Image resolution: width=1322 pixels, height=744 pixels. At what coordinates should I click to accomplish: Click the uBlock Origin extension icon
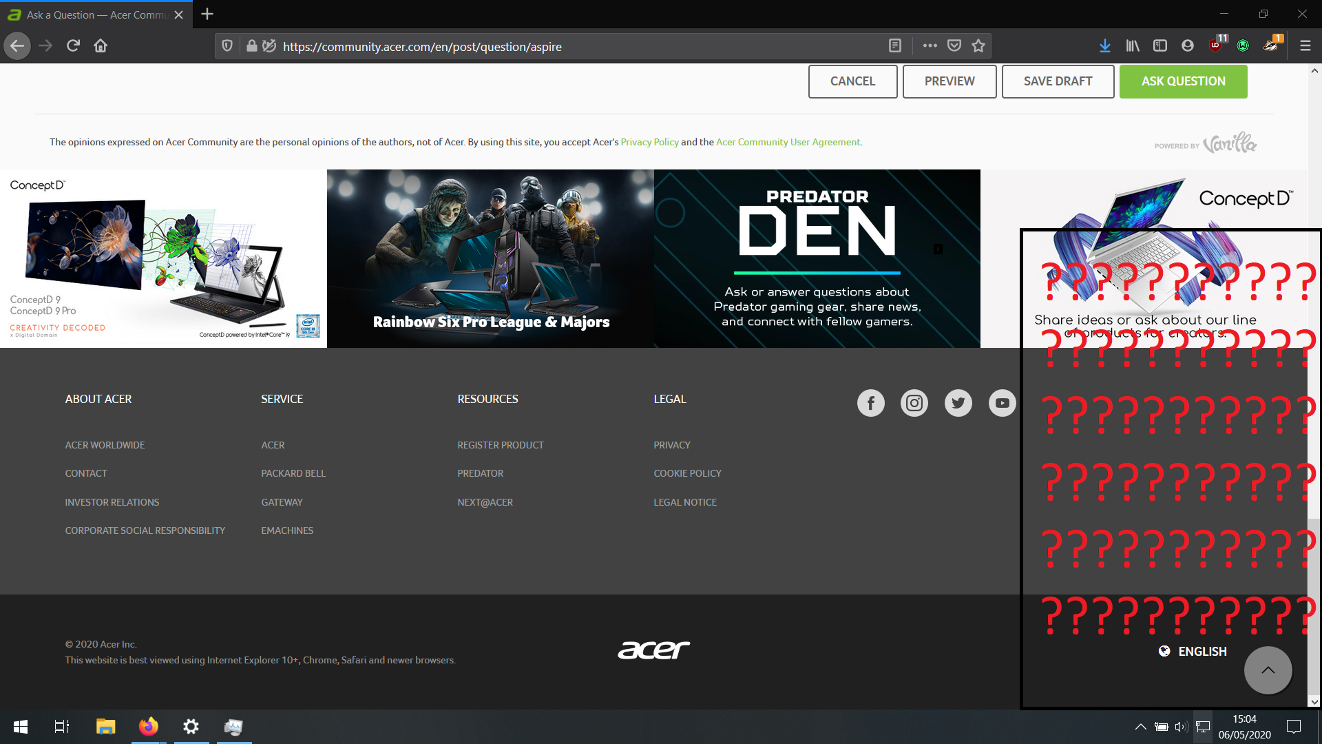click(x=1215, y=45)
